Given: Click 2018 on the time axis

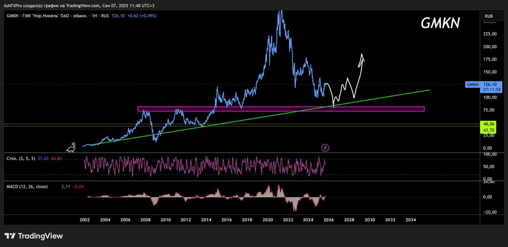Looking at the screenshot, I should point(247,220).
